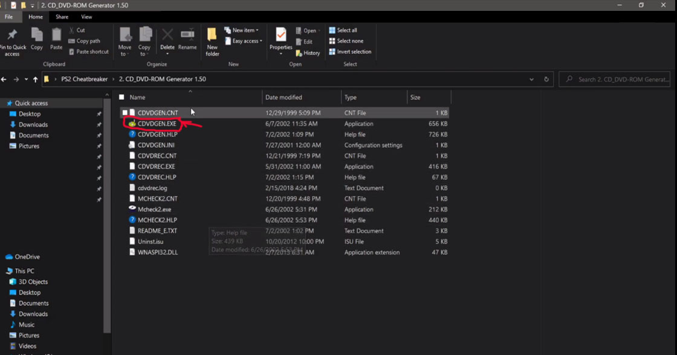677x355 pixels.
Task: Toggle the select-all checkbox in header
Action: [x=121, y=97]
